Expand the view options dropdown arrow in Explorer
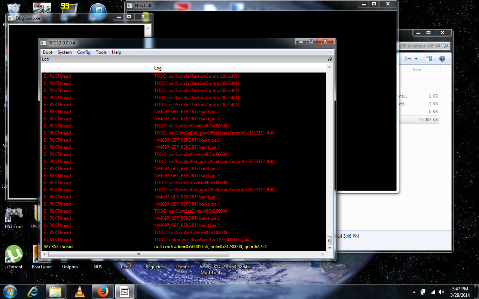This screenshot has height=299, width=479. (416, 59)
